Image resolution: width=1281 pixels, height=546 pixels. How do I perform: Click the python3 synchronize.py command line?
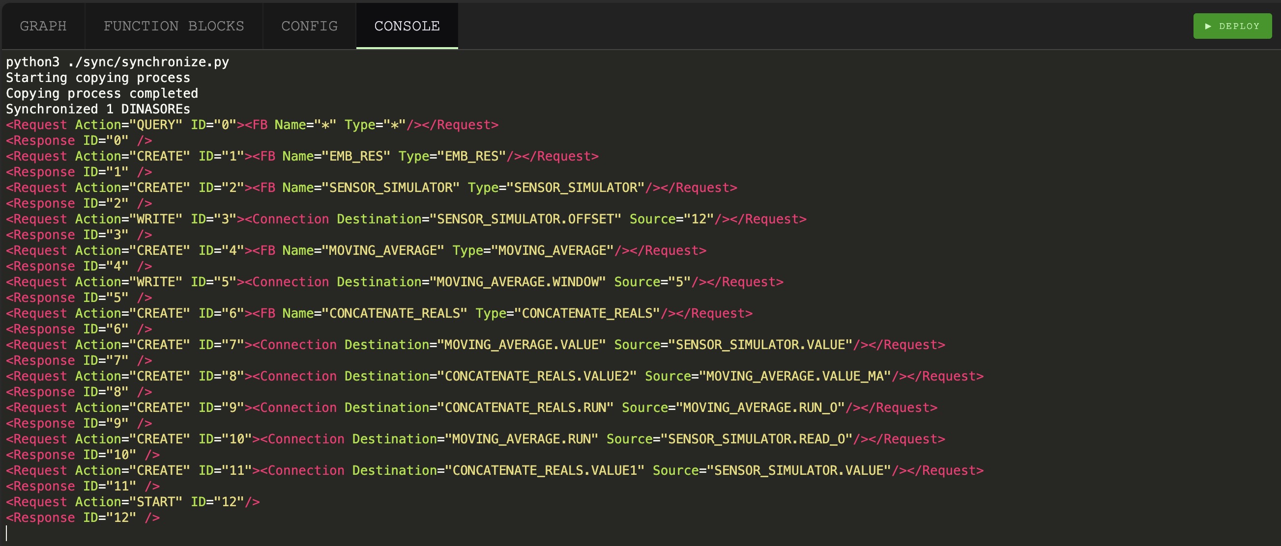(117, 62)
